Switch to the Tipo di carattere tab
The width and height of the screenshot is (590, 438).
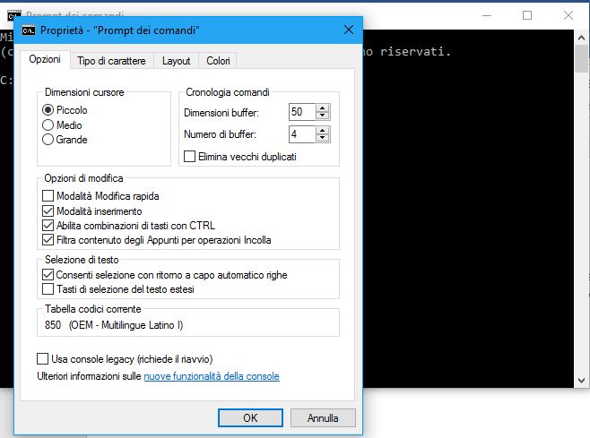point(111,61)
